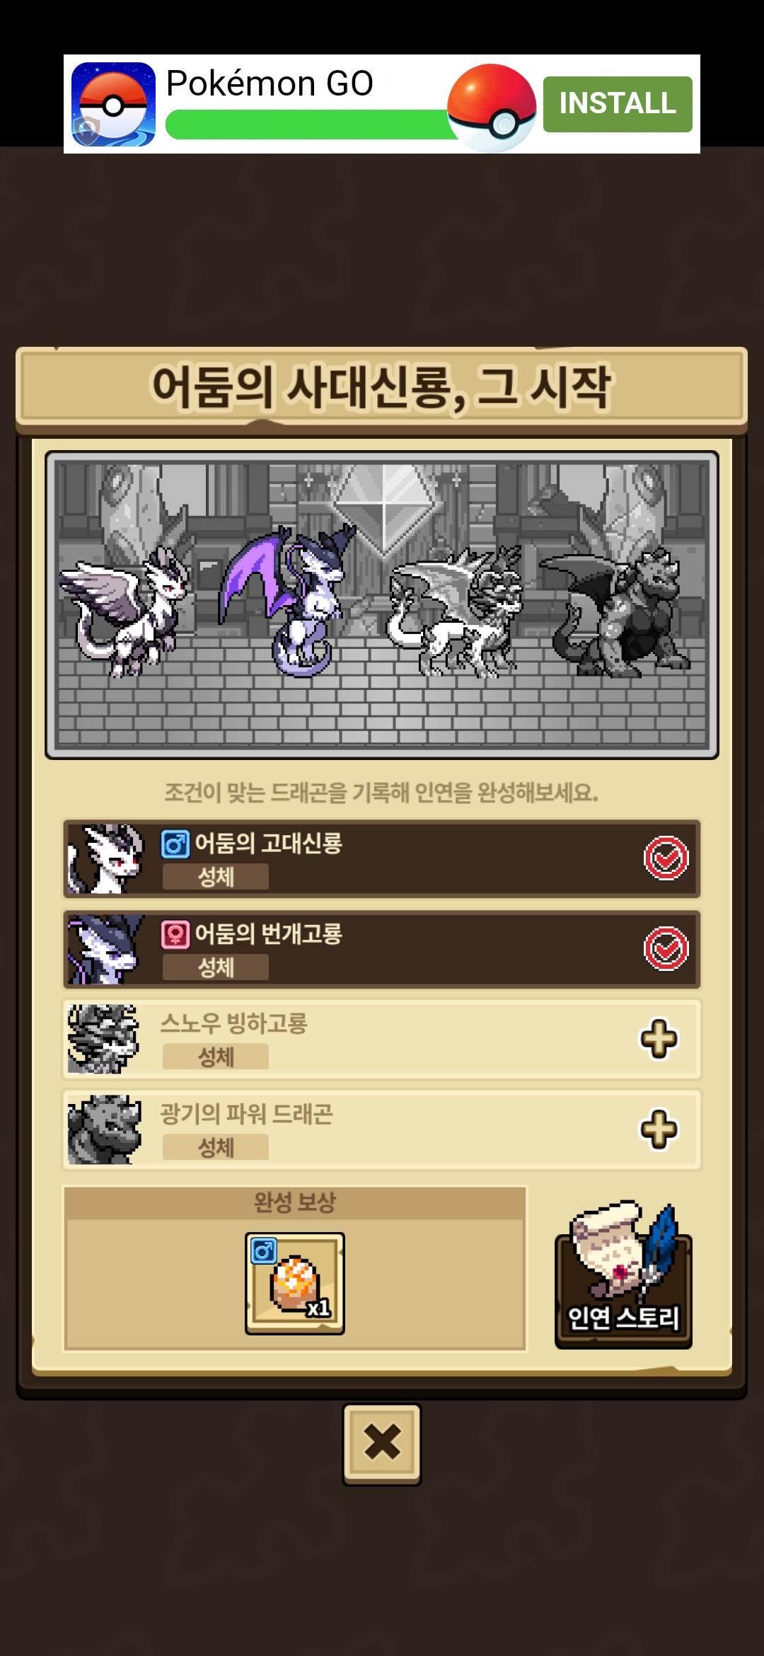Screen dimensions: 764x1656
Task: Tap the 성체 tag under 스노우 빙하고룡
Action: click(216, 1057)
